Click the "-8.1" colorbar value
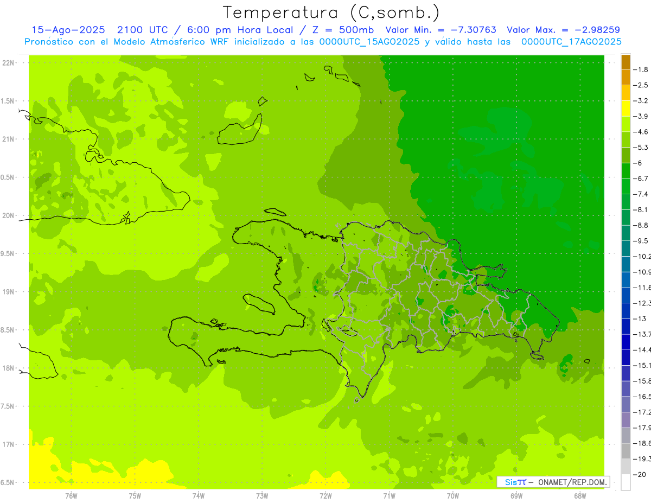The image size is (651, 503). click(641, 209)
